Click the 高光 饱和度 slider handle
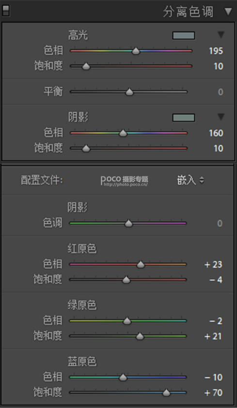This screenshot has width=237, height=408. coord(86,66)
